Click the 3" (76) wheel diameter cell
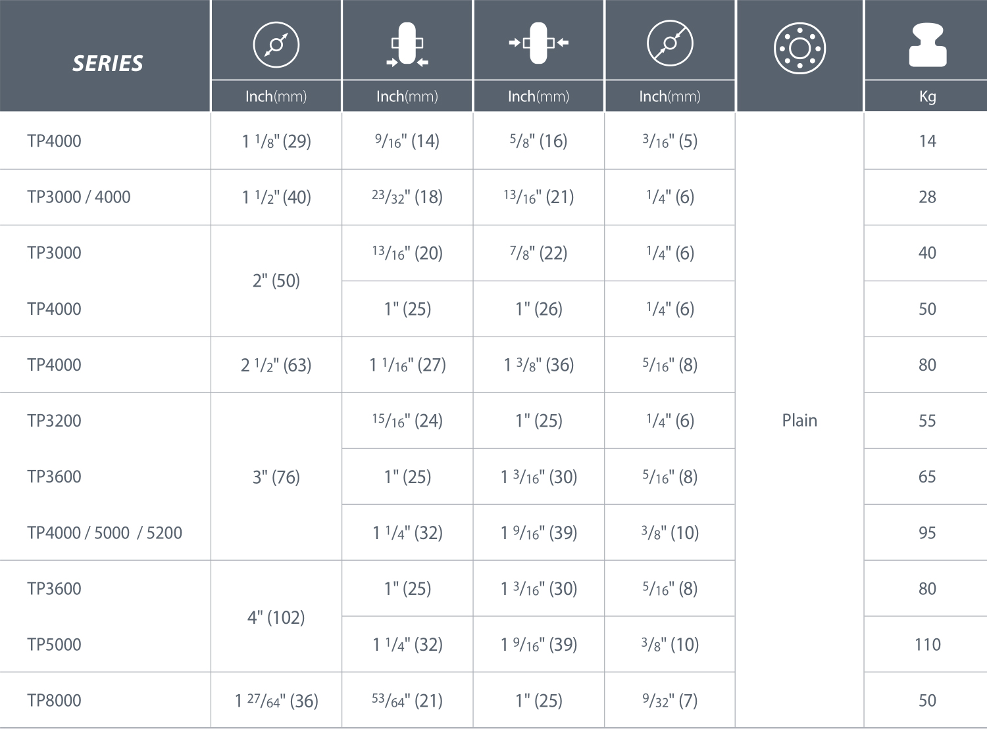The image size is (987, 729). point(276,477)
